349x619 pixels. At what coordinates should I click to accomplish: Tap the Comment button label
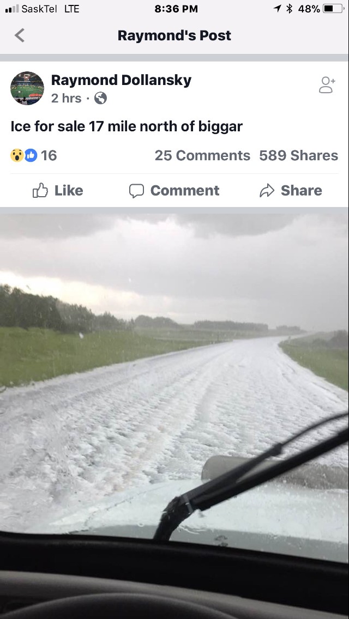tap(185, 190)
